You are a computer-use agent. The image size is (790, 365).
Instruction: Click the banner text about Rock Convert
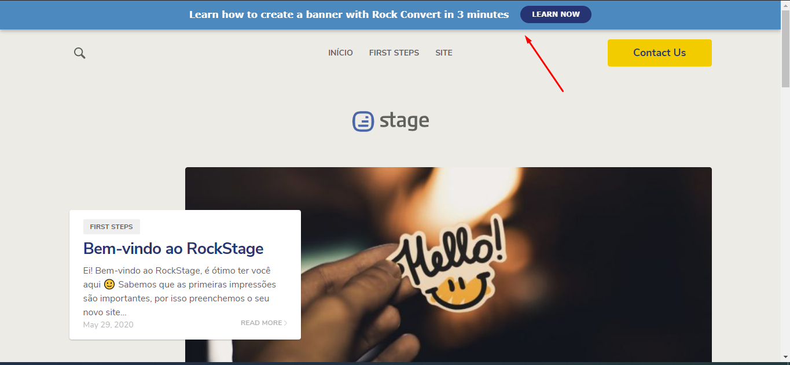(349, 14)
